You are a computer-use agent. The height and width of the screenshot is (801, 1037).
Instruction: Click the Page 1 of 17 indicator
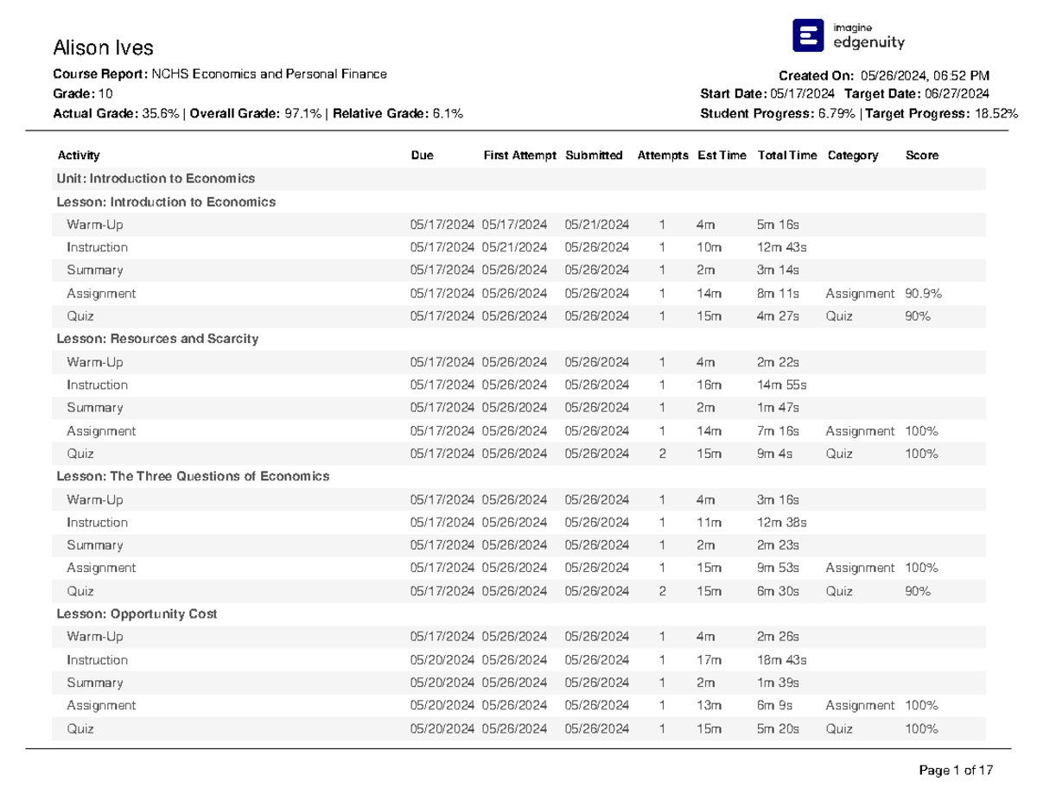[x=957, y=770]
